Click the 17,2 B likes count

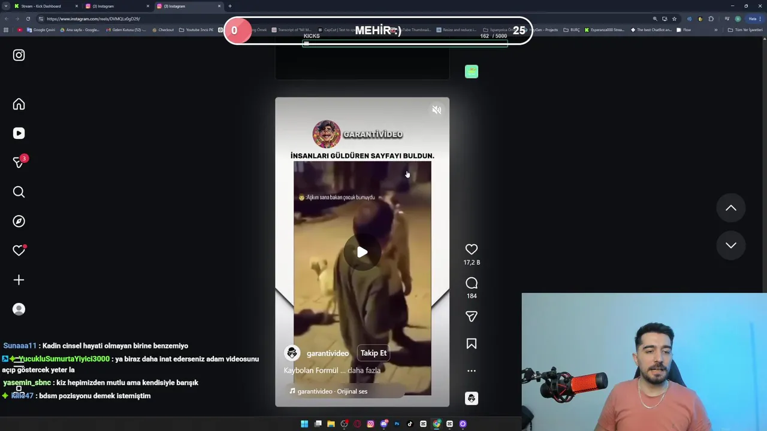point(472,262)
